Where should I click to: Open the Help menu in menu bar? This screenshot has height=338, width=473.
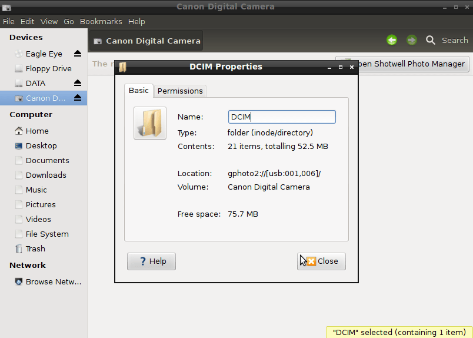pos(136,21)
